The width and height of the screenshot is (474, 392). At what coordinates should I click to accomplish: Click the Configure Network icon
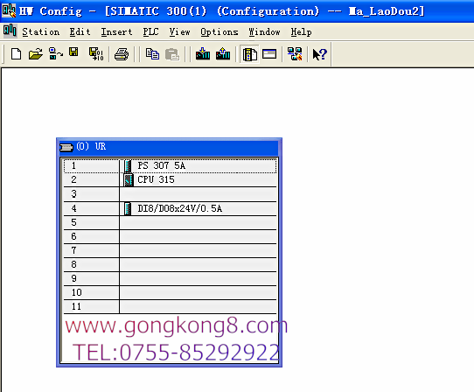tap(295, 54)
